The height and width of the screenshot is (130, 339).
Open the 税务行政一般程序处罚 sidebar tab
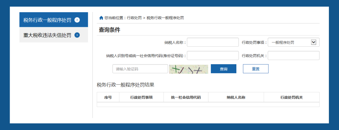click(x=54, y=20)
